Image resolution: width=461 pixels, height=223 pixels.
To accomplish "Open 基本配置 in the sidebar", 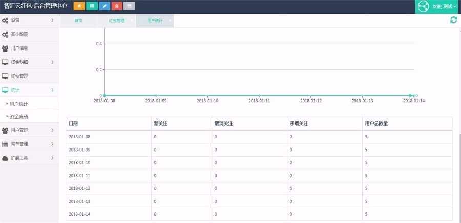I will 29,35.
